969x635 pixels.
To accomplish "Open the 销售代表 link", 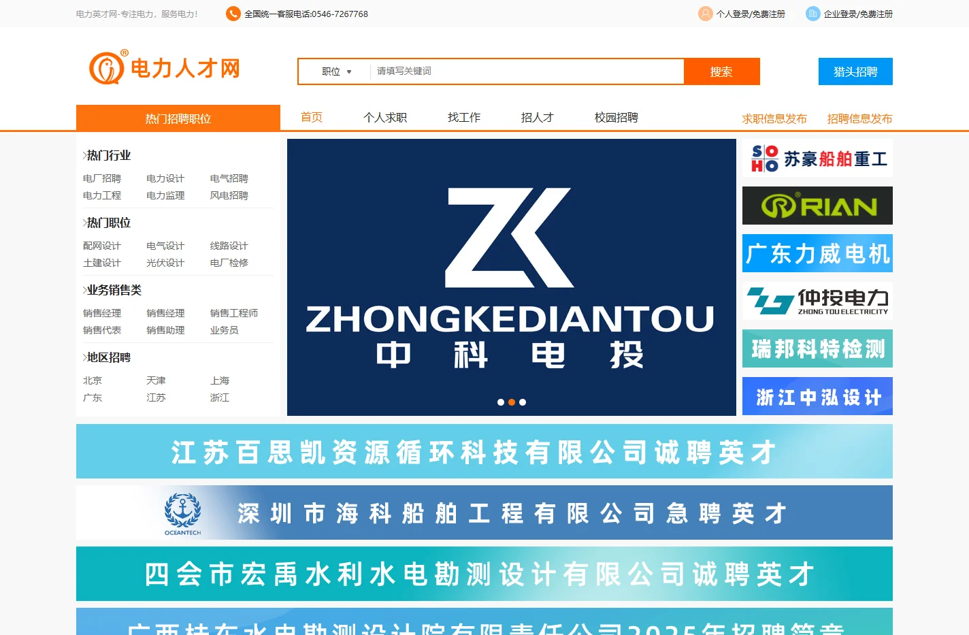I will 102,330.
